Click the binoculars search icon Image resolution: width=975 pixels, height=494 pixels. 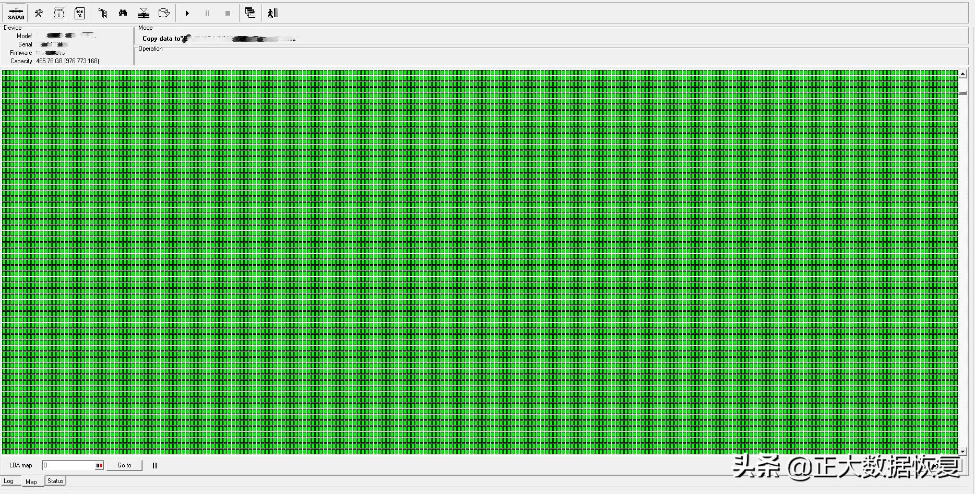pyautogui.click(x=123, y=13)
